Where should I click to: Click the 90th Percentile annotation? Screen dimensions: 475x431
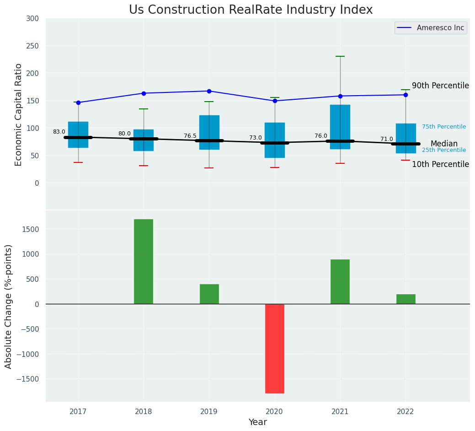click(x=440, y=86)
